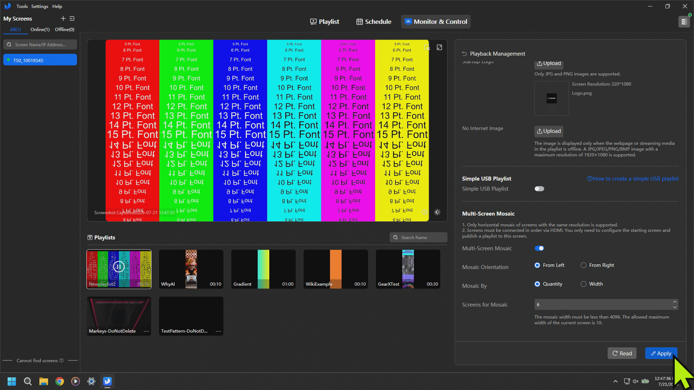Open the settings gear taskbar icon
This screenshot has width=694, height=390.
91,381
